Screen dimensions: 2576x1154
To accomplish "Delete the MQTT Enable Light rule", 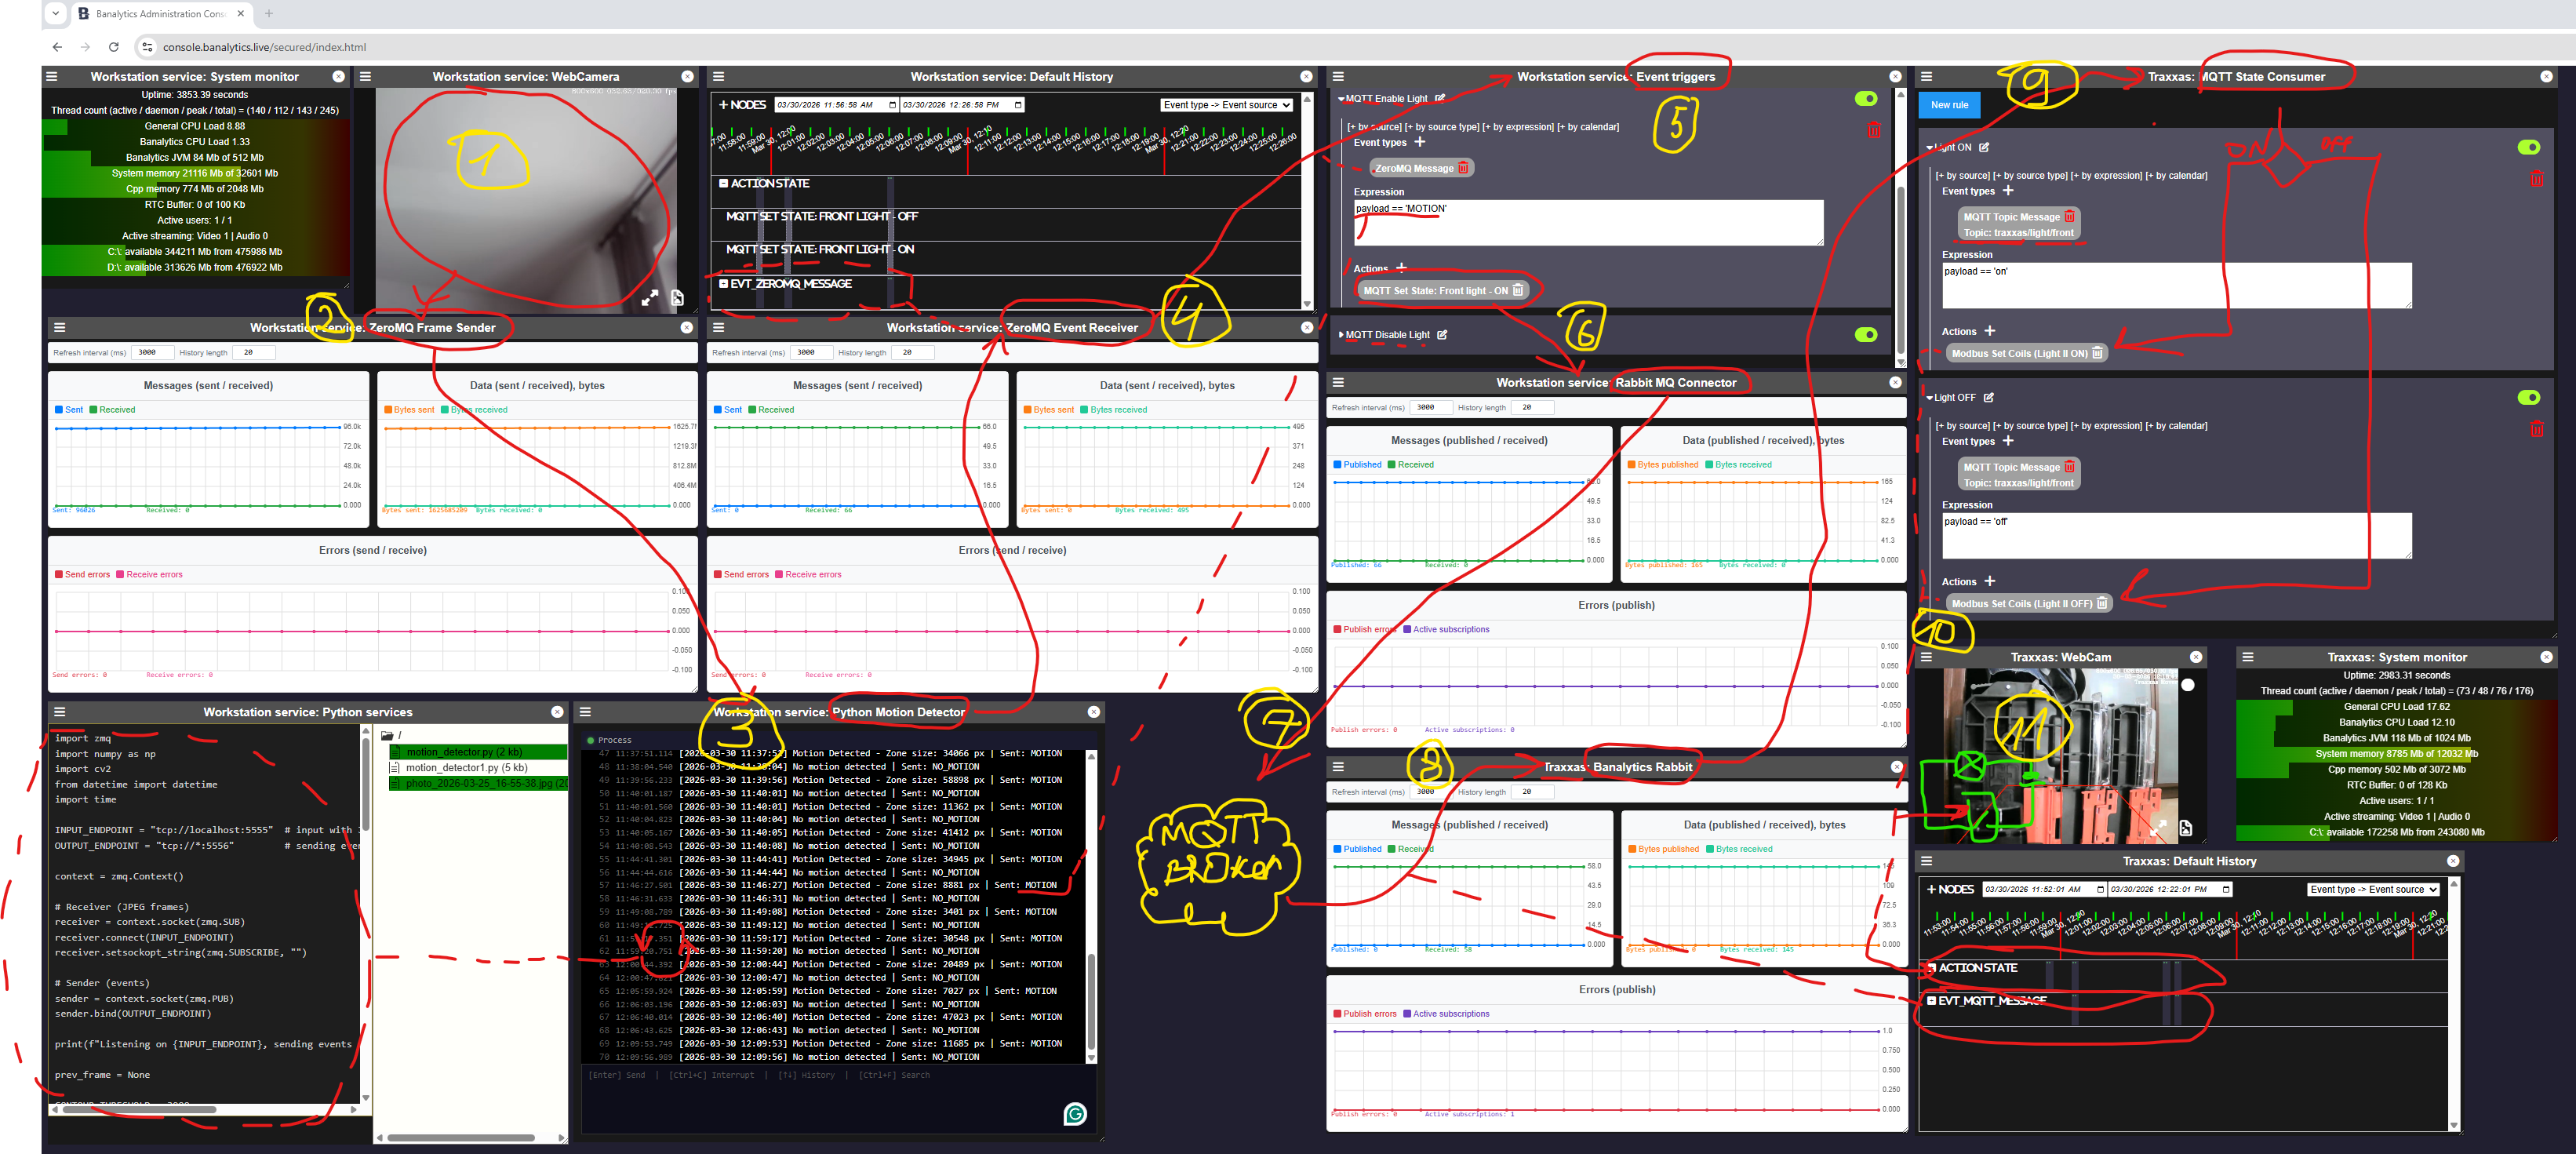I will click(1874, 130).
